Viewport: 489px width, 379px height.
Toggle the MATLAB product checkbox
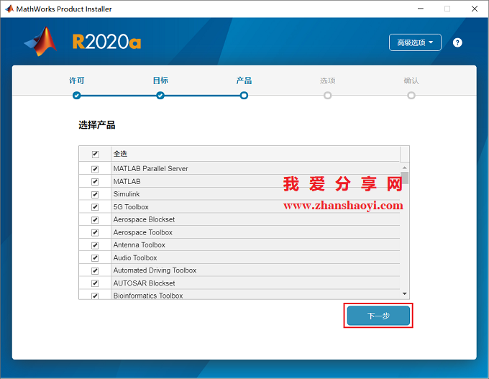(95, 181)
